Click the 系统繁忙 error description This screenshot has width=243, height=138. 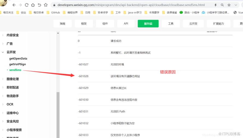(x=130, y=53)
